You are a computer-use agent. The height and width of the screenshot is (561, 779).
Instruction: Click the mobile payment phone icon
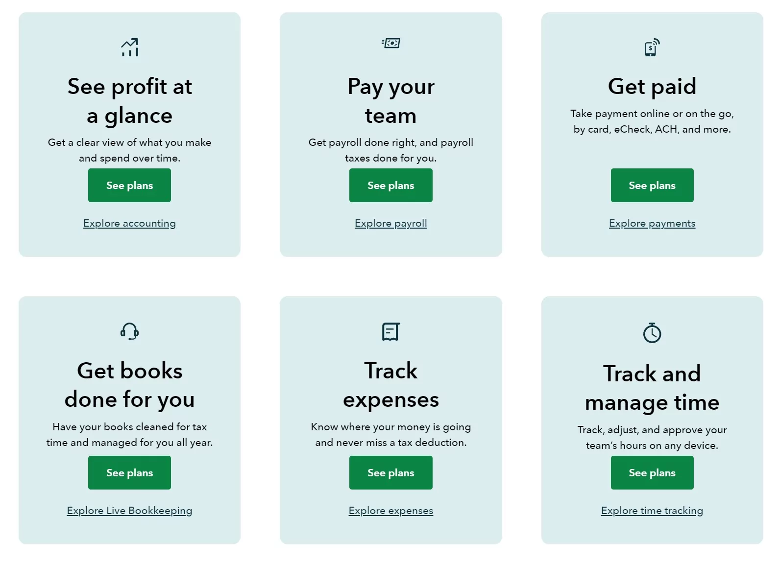click(x=652, y=47)
